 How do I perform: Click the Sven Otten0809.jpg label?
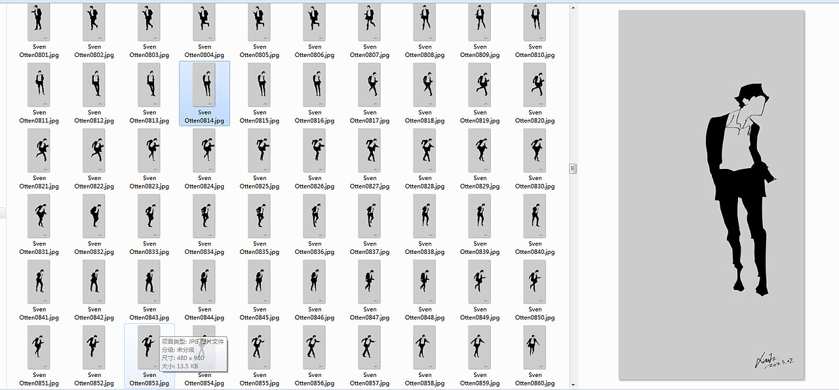[x=480, y=51]
